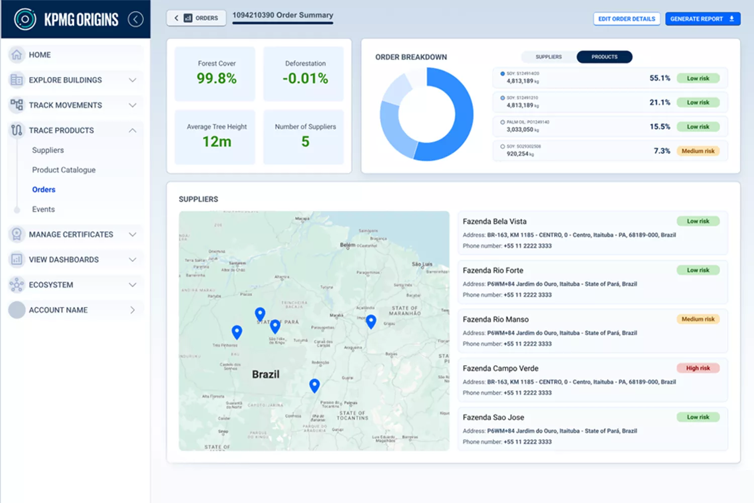Collapse the Trace Products section chevron
This screenshot has height=503, width=754.
pos(132,130)
